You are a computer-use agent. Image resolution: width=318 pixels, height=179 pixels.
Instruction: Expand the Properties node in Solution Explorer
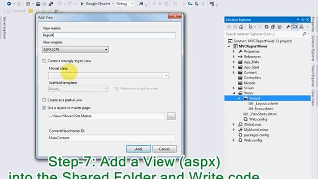234,51
